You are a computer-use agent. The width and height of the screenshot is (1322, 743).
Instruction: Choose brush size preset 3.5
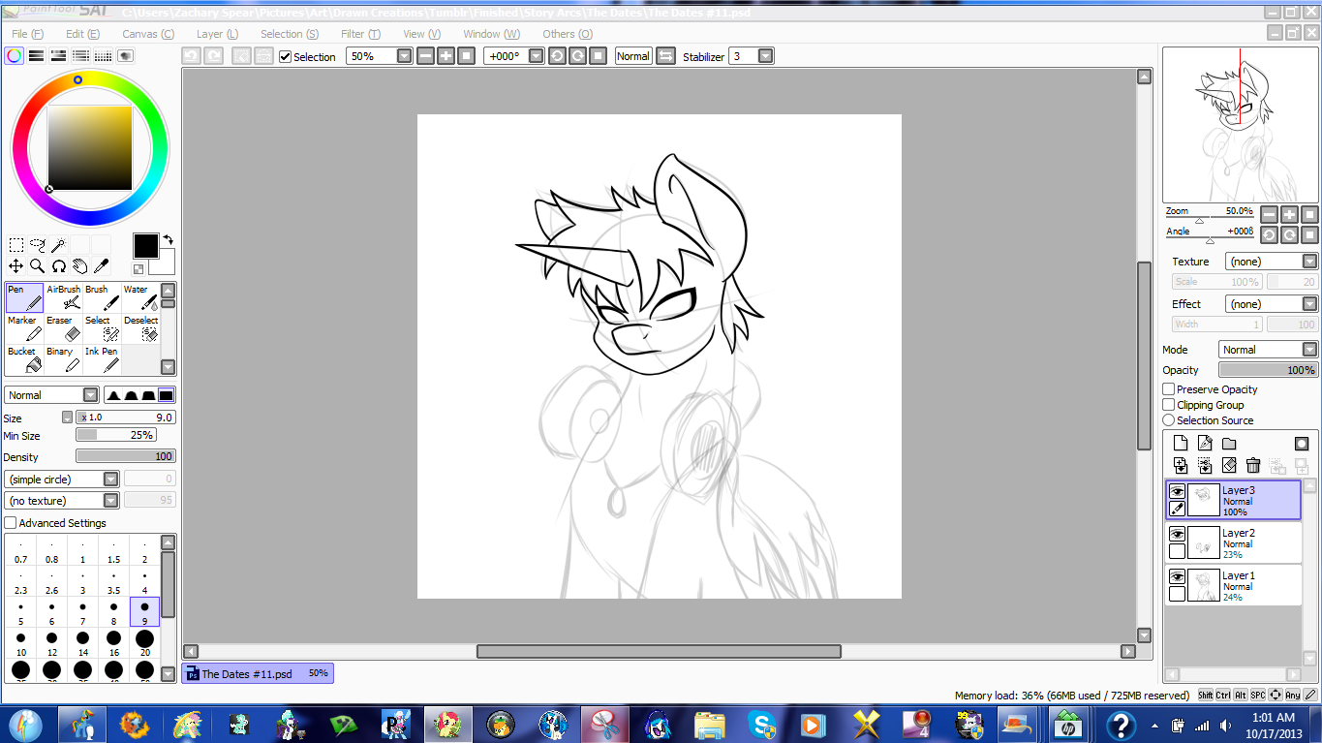coord(113,580)
